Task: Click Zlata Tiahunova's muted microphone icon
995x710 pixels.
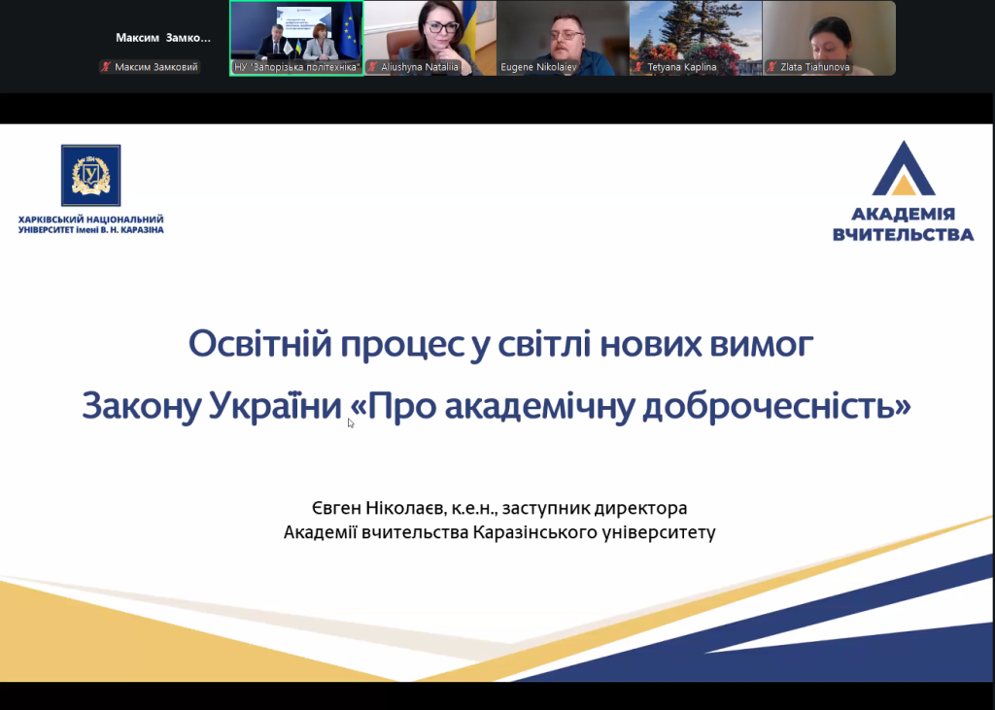Action: pyautogui.click(x=772, y=68)
